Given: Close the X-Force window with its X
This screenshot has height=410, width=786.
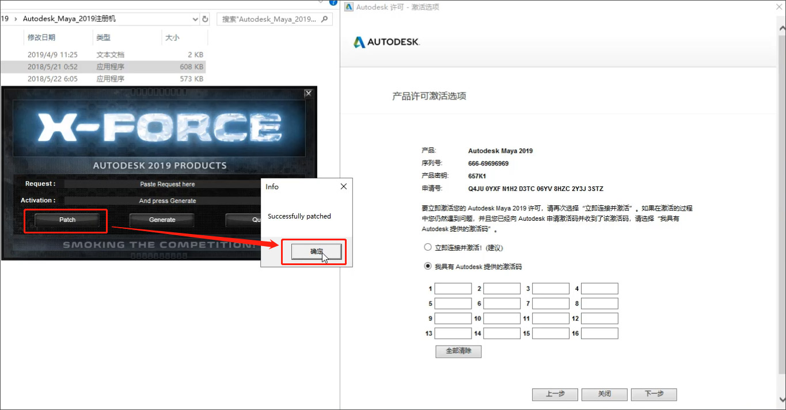Looking at the screenshot, I should [x=308, y=93].
